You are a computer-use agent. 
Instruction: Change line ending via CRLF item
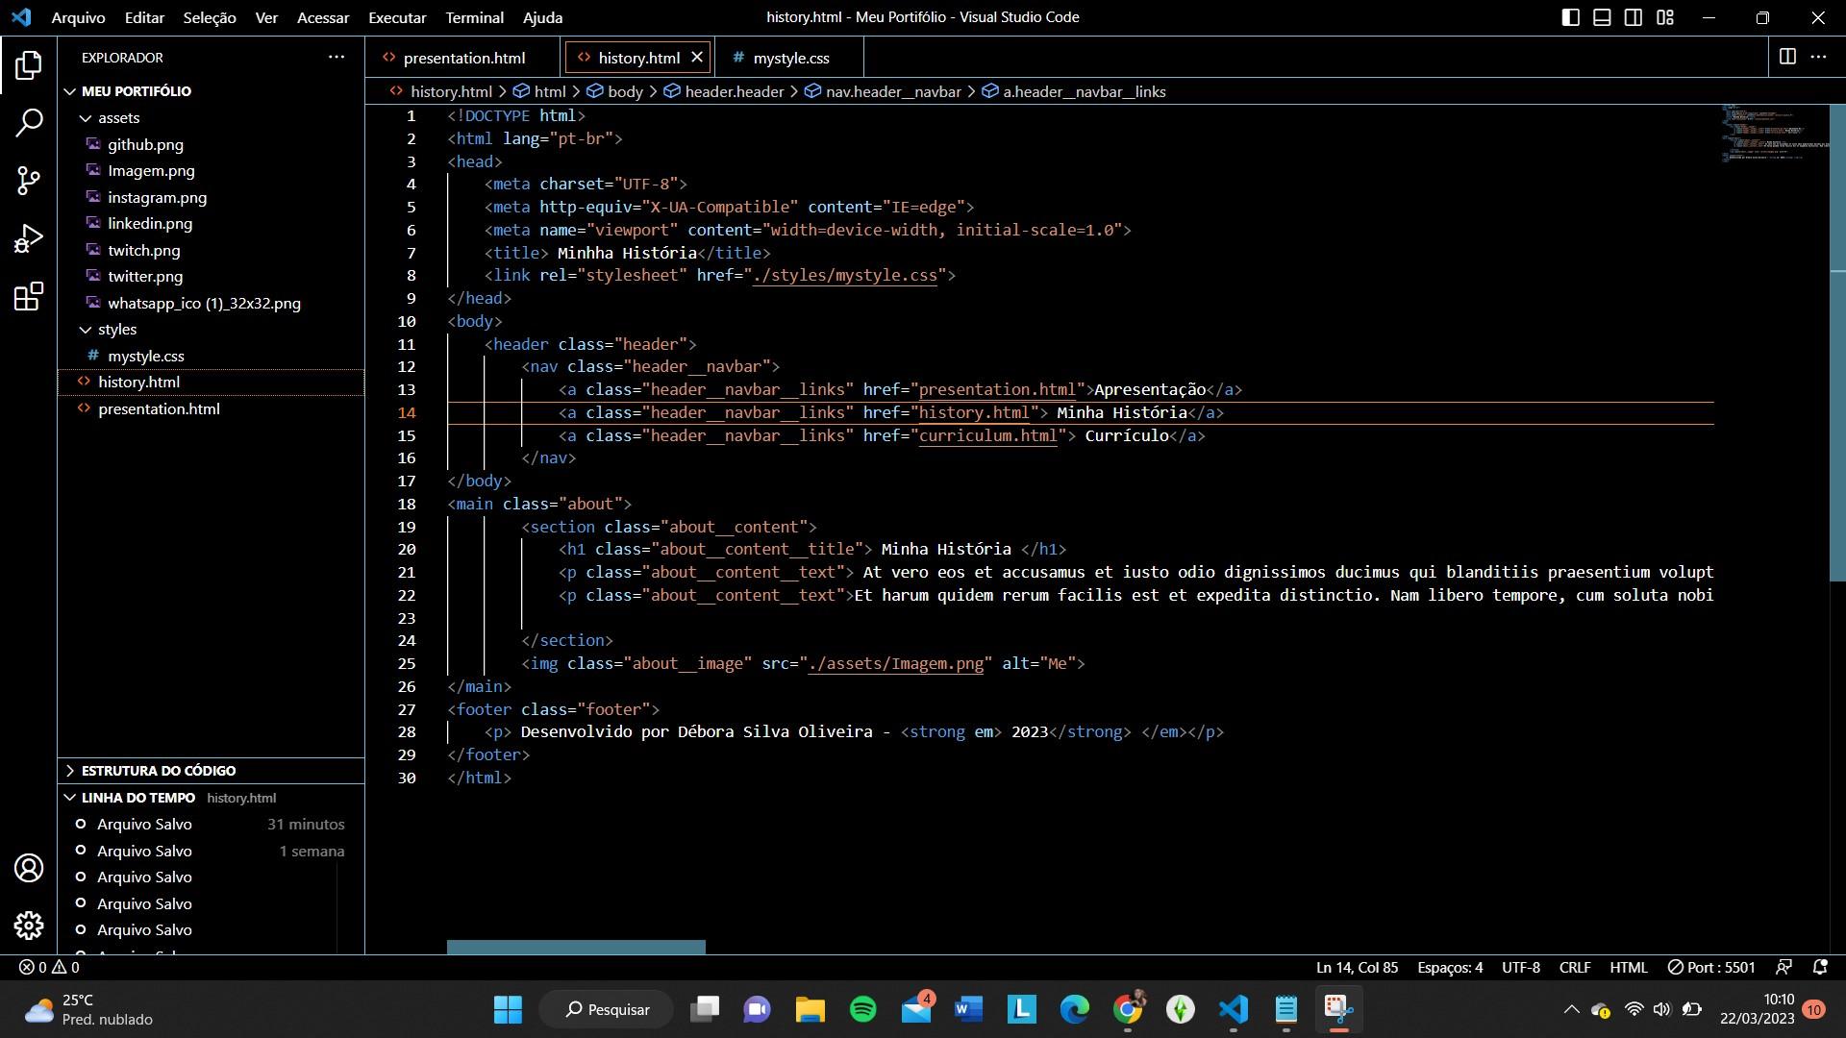1575,968
